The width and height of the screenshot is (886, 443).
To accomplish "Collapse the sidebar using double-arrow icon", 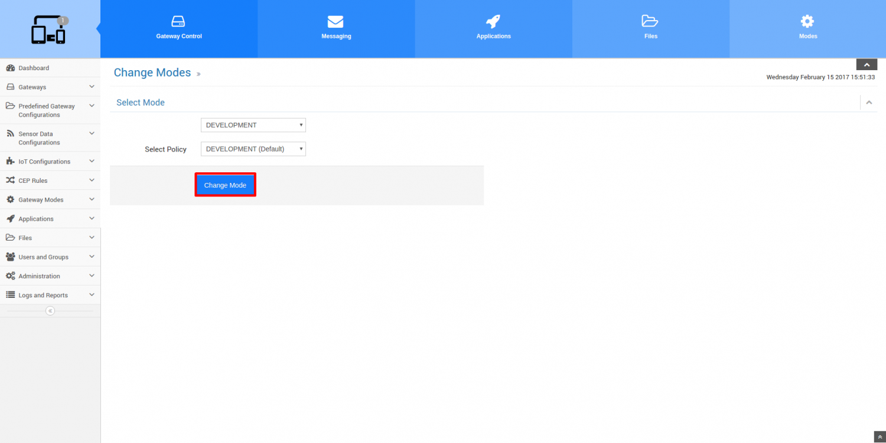I will tap(50, 311).
